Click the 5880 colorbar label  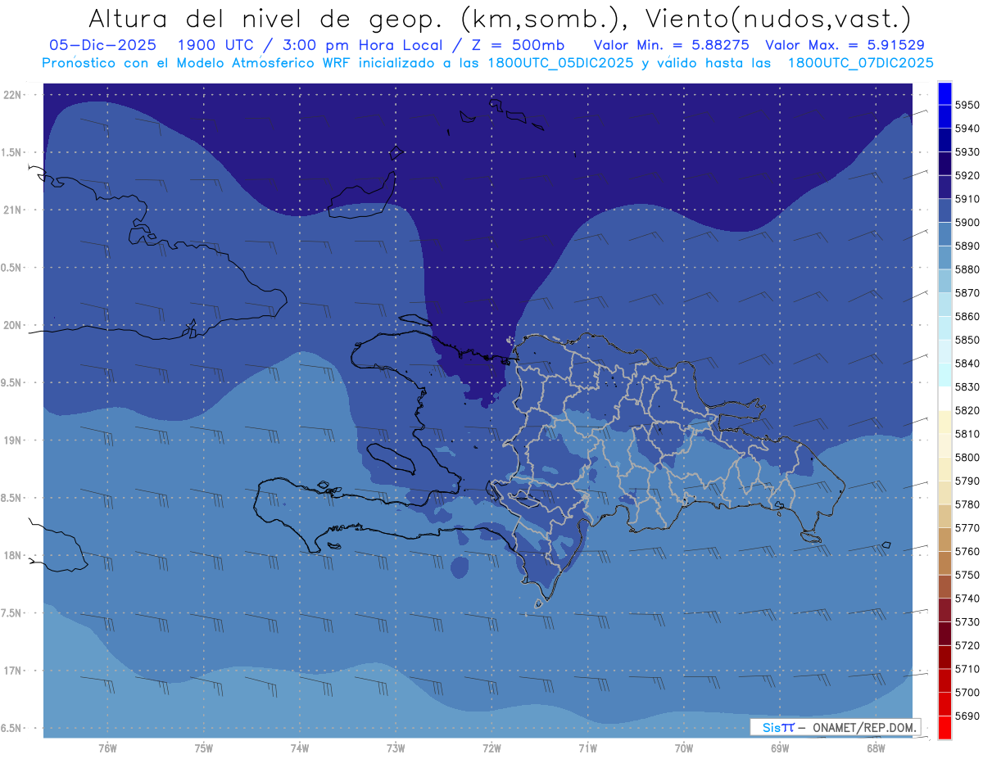tap(967, 269)
